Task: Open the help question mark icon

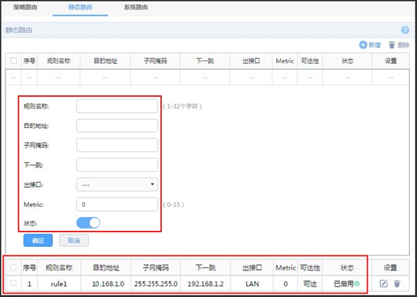Action: pyautogui.click(x=404, y=30)
